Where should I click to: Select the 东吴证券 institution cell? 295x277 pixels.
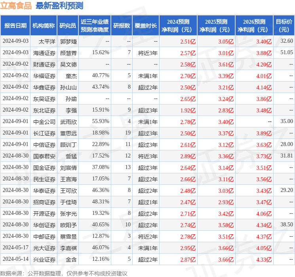pyautogui.click(x=44, y=99)
